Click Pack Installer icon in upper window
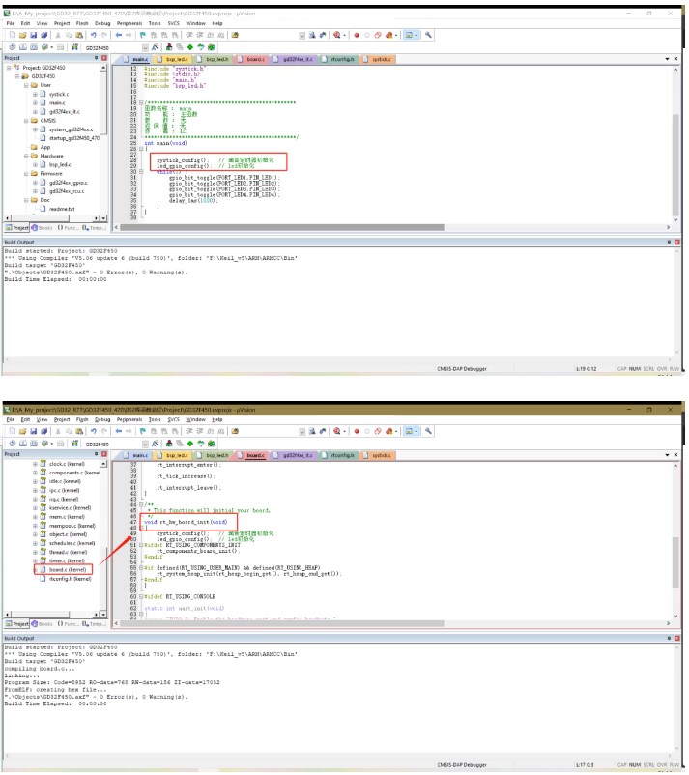The image size is (689, 775). tap(212, 47)
